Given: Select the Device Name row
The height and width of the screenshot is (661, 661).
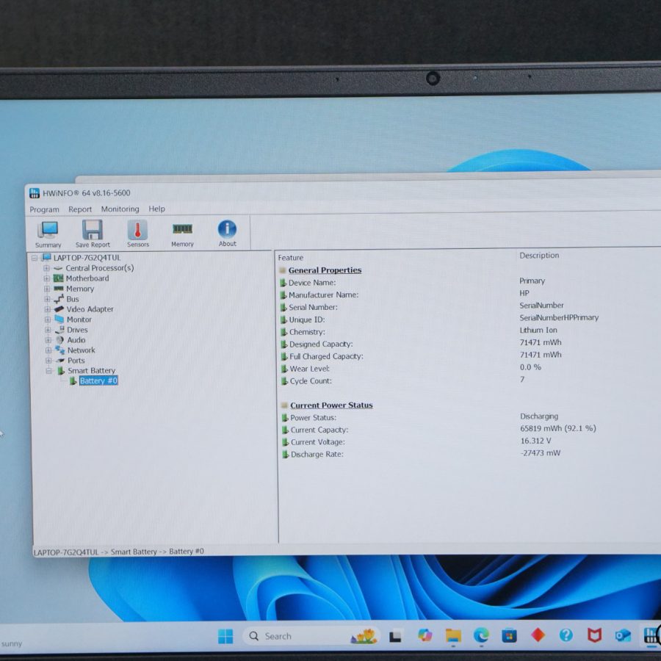Looking at the screenshot, I should click(x=468, y=283).
